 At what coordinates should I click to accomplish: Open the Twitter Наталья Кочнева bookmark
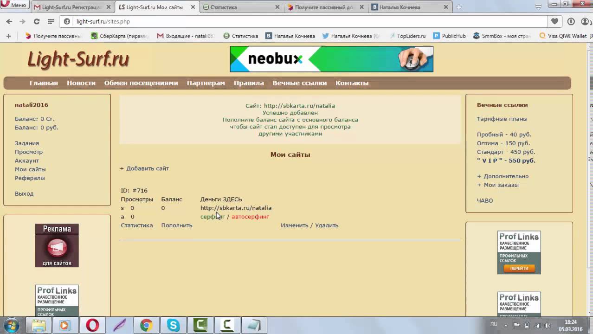pyautogui.click(x=350, y=36)
